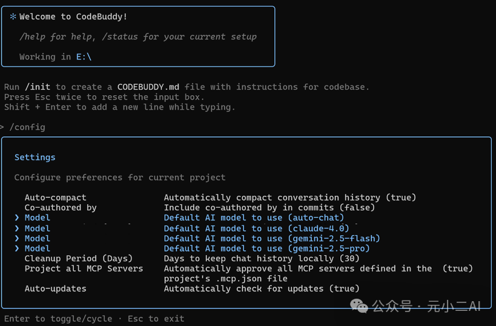Select the Model row showing auto-chat

(x=179, y=218)
